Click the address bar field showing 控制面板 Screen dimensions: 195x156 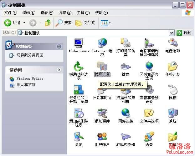click(94, 33)
